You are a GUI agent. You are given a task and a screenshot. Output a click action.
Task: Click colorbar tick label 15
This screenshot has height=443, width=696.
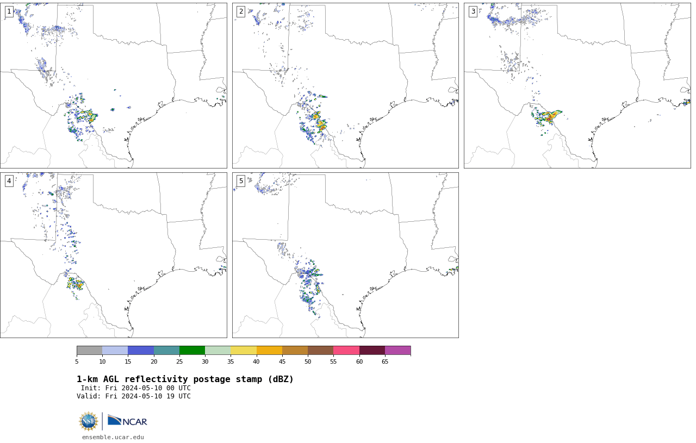[128, 362]
